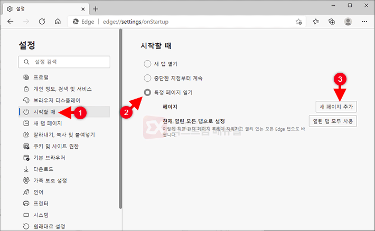Open the Favorites list icon
The image size is (375, 231).
tap(316, 22)
